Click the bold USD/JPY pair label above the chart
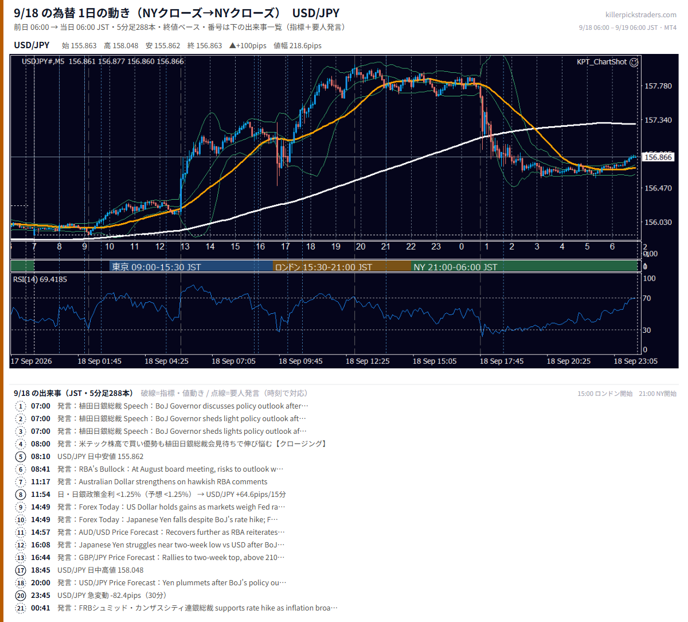Viewport: 688px width, 622px height. click(x=32, y=45)
